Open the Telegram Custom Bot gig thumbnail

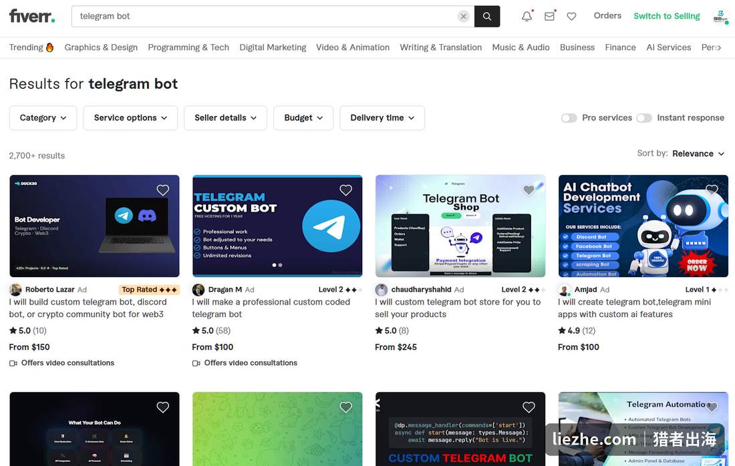pos(277,226)
